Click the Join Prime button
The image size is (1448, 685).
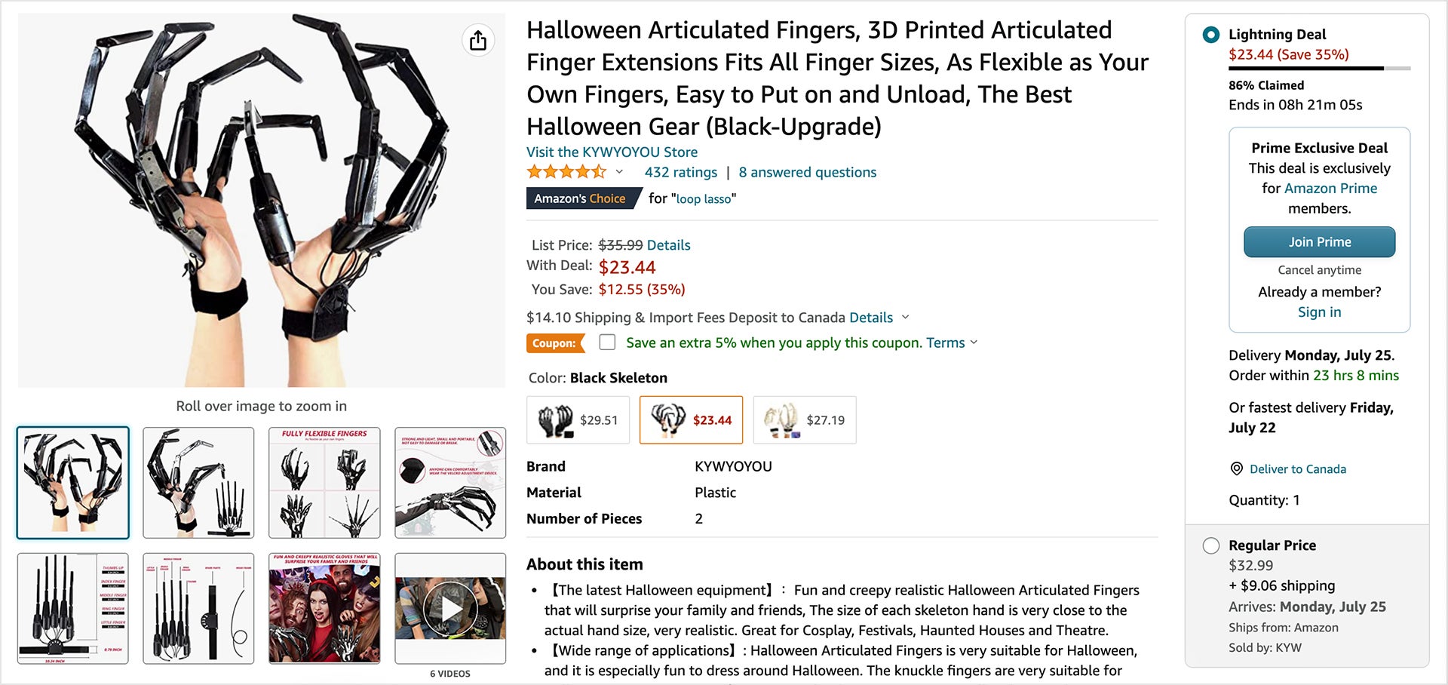click(x=1319, y=241)
